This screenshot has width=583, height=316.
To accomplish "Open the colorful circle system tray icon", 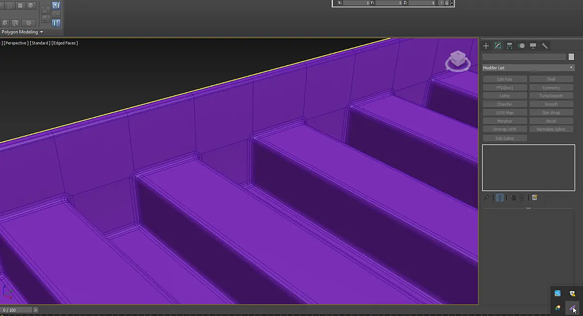I will (x=558, y=308).
